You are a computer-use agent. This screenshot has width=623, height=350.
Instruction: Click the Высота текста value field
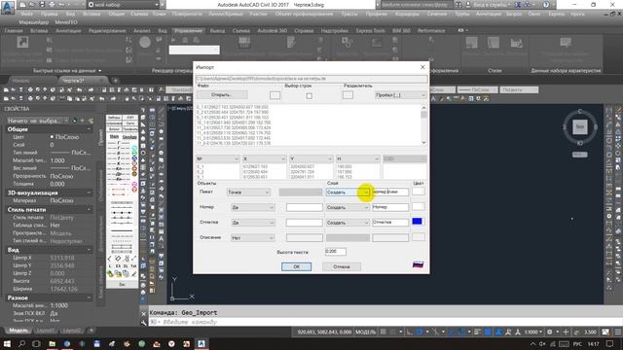(335, 252)
